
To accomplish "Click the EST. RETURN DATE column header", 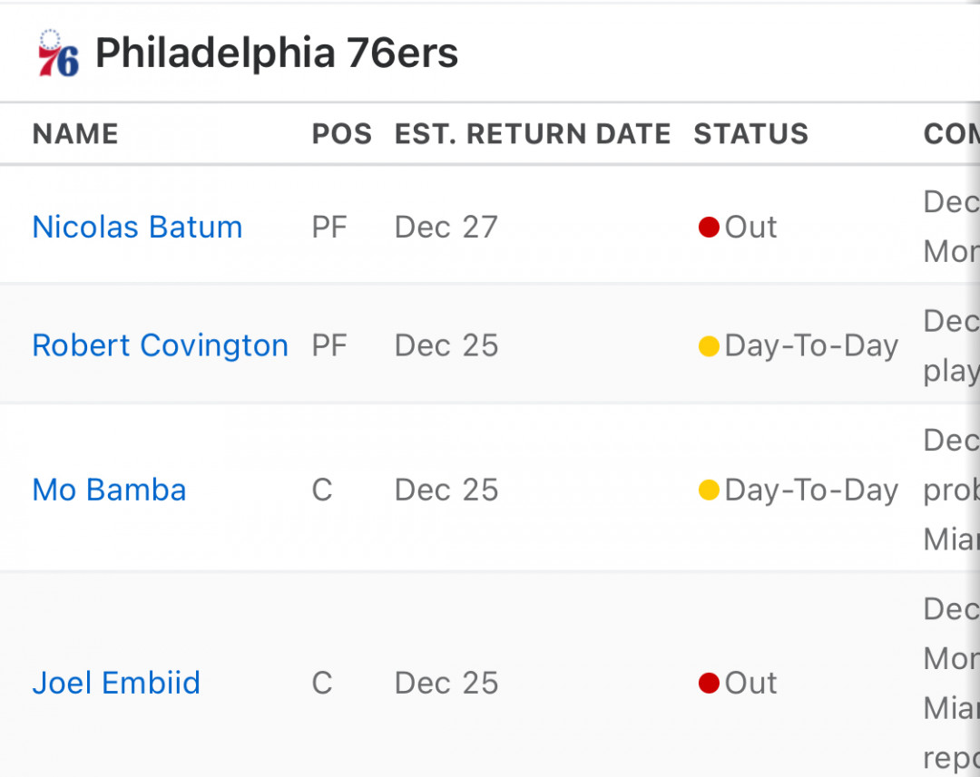I will coord(533,133).
